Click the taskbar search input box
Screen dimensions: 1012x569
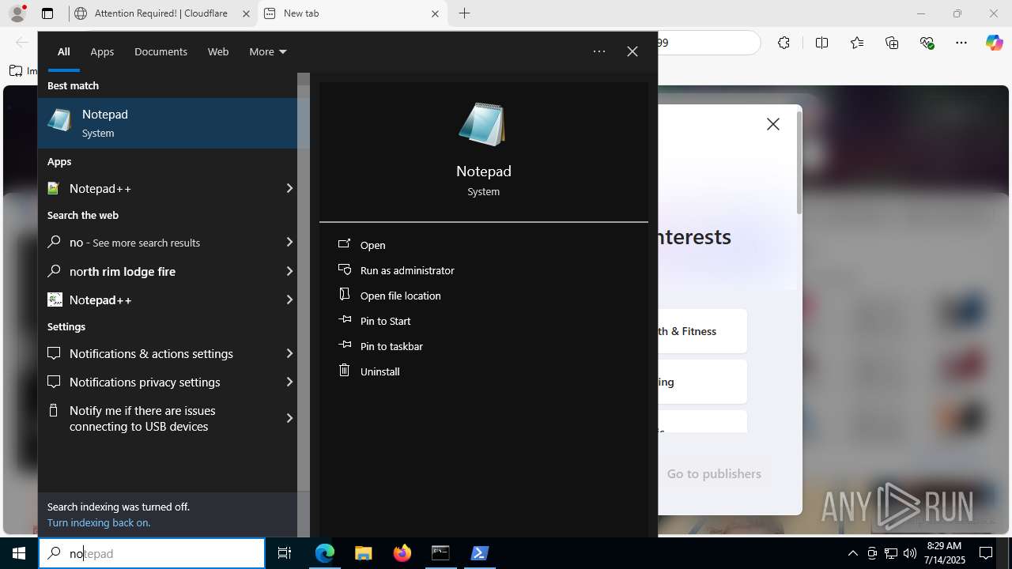tap(152, 553)
